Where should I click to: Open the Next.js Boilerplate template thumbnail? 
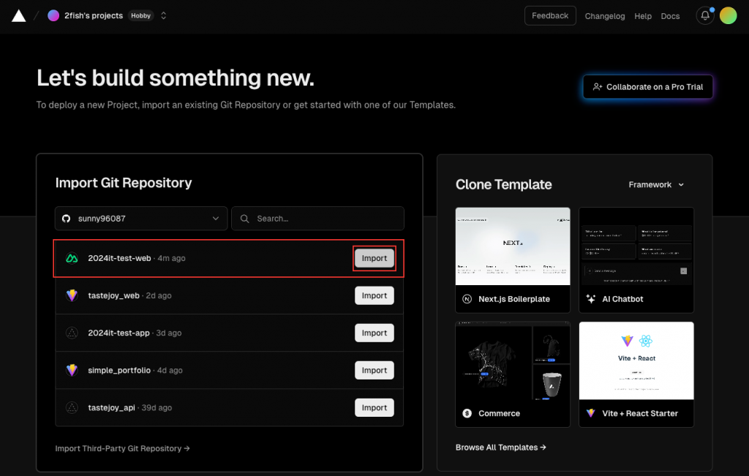pos(513,246)
